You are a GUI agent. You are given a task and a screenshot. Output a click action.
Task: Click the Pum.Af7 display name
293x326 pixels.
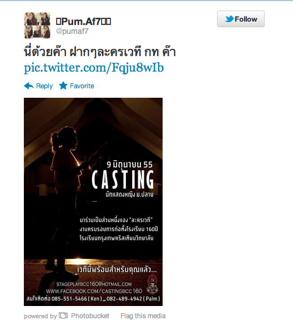(x=83, y=22)
